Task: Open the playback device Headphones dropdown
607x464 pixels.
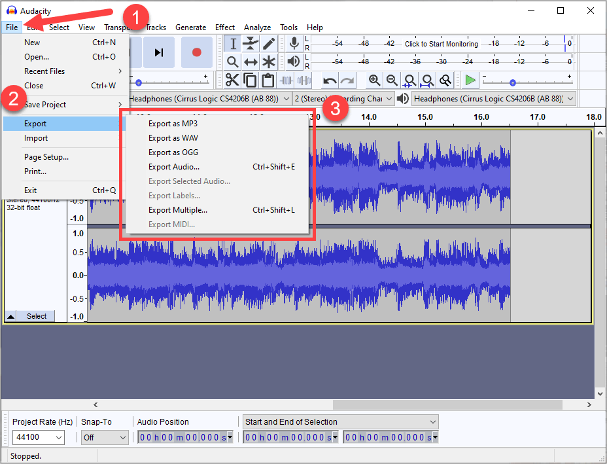Action: coord(570,99)
